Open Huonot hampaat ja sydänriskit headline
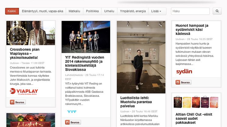 pyautogui.click(x=192, y=29)
